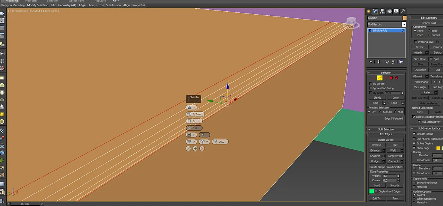Open Loops ribbon menu

93,5
